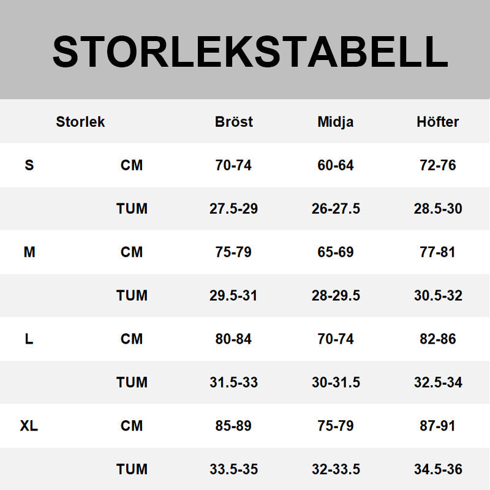Click the size XL row label

(29, 426)
